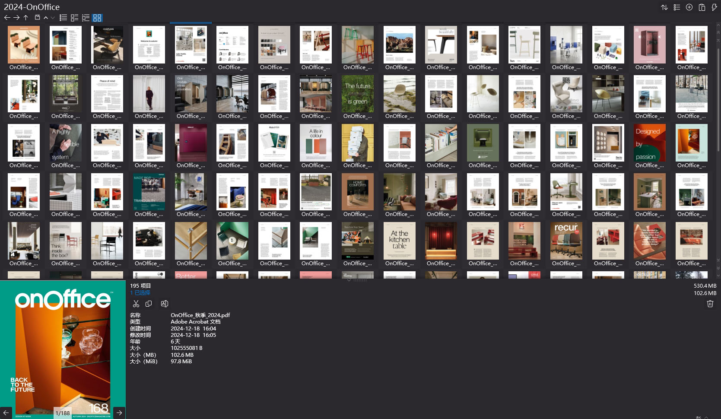Go back to the previous folder

point(7,18)
